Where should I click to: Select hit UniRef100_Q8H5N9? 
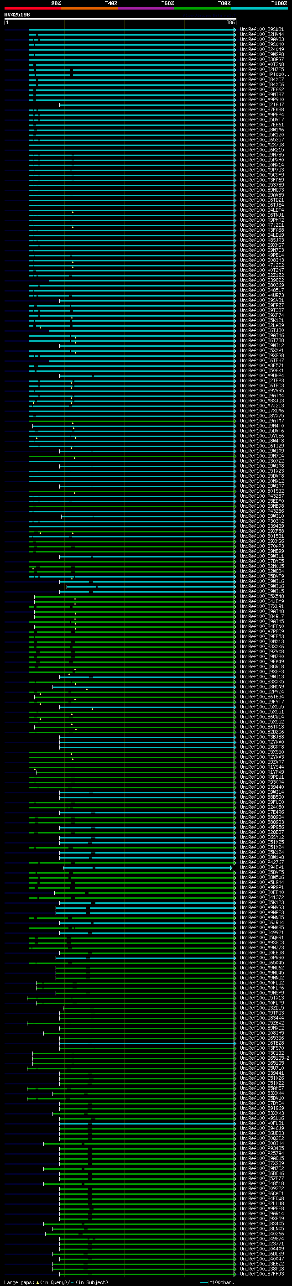click(x=262, y=687)
